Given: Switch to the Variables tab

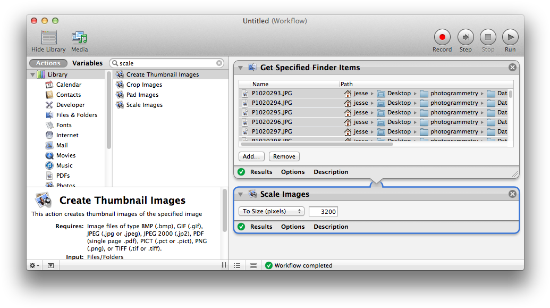Looking at the screenshot, I should (x=87, y=63).
